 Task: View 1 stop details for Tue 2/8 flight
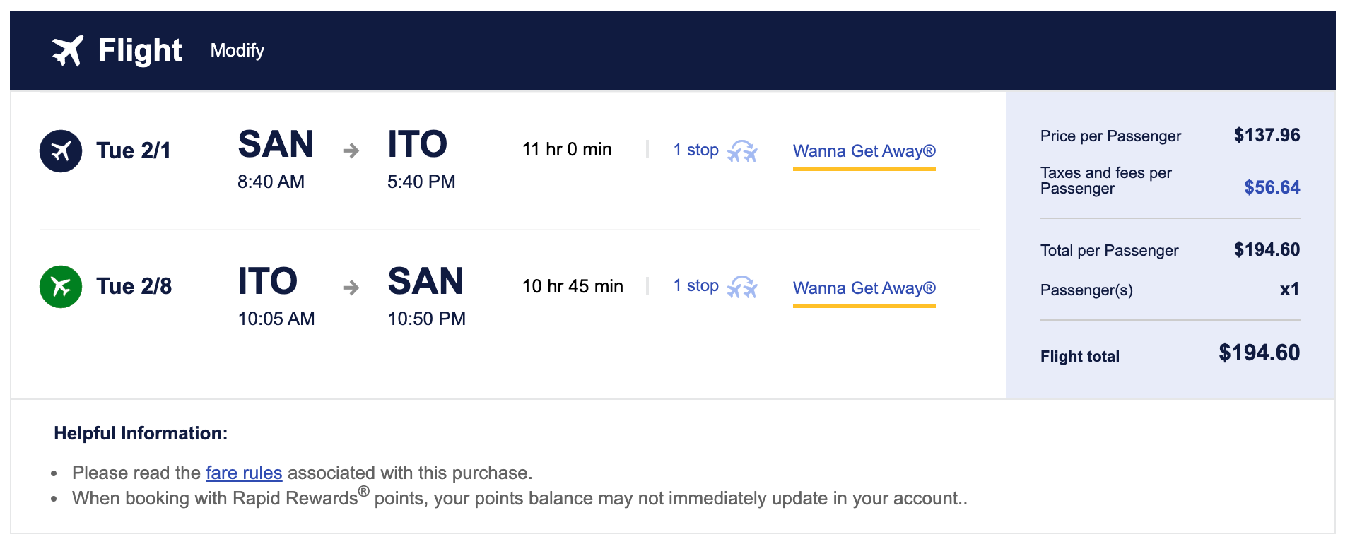pyautogui.click(x=695, y=285)
